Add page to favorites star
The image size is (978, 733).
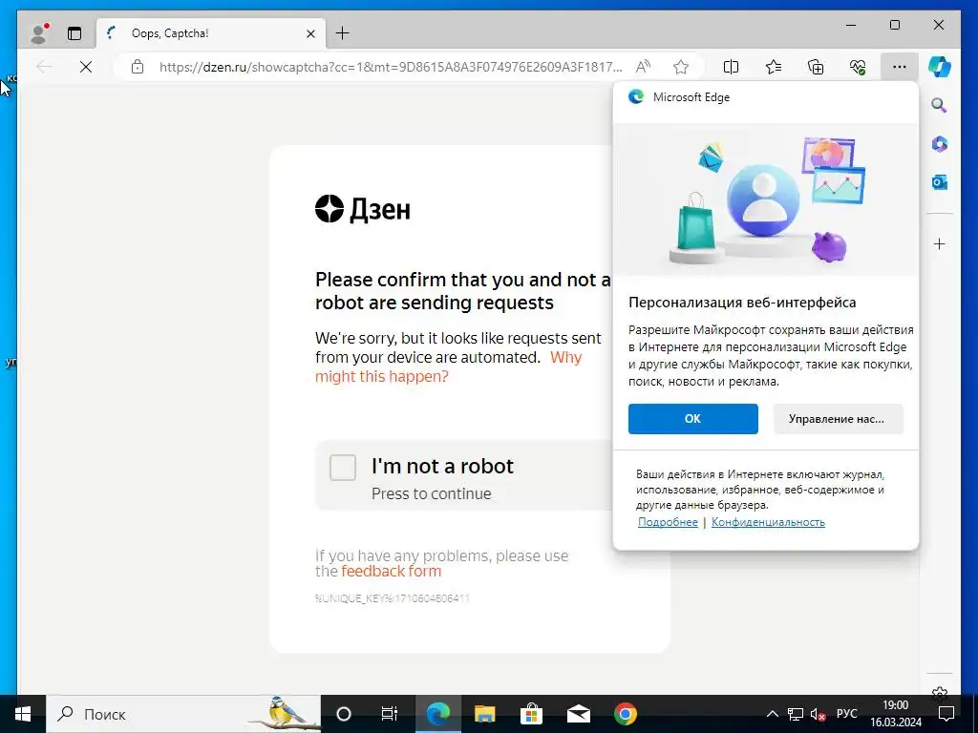pyautogui.click(x=680, y=67)
